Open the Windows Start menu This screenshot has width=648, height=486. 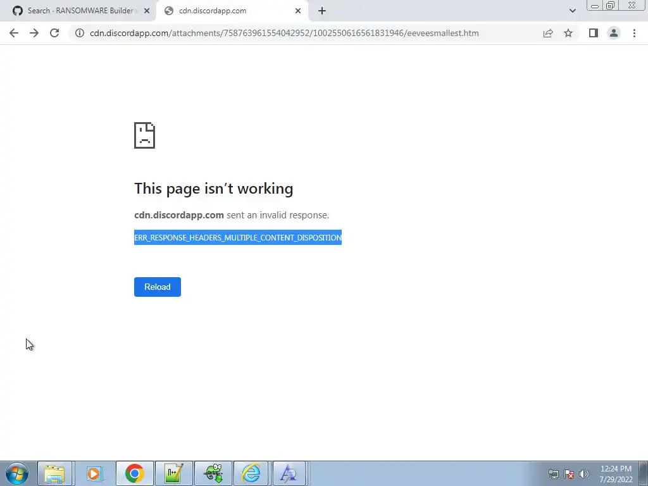coord(17,473)
